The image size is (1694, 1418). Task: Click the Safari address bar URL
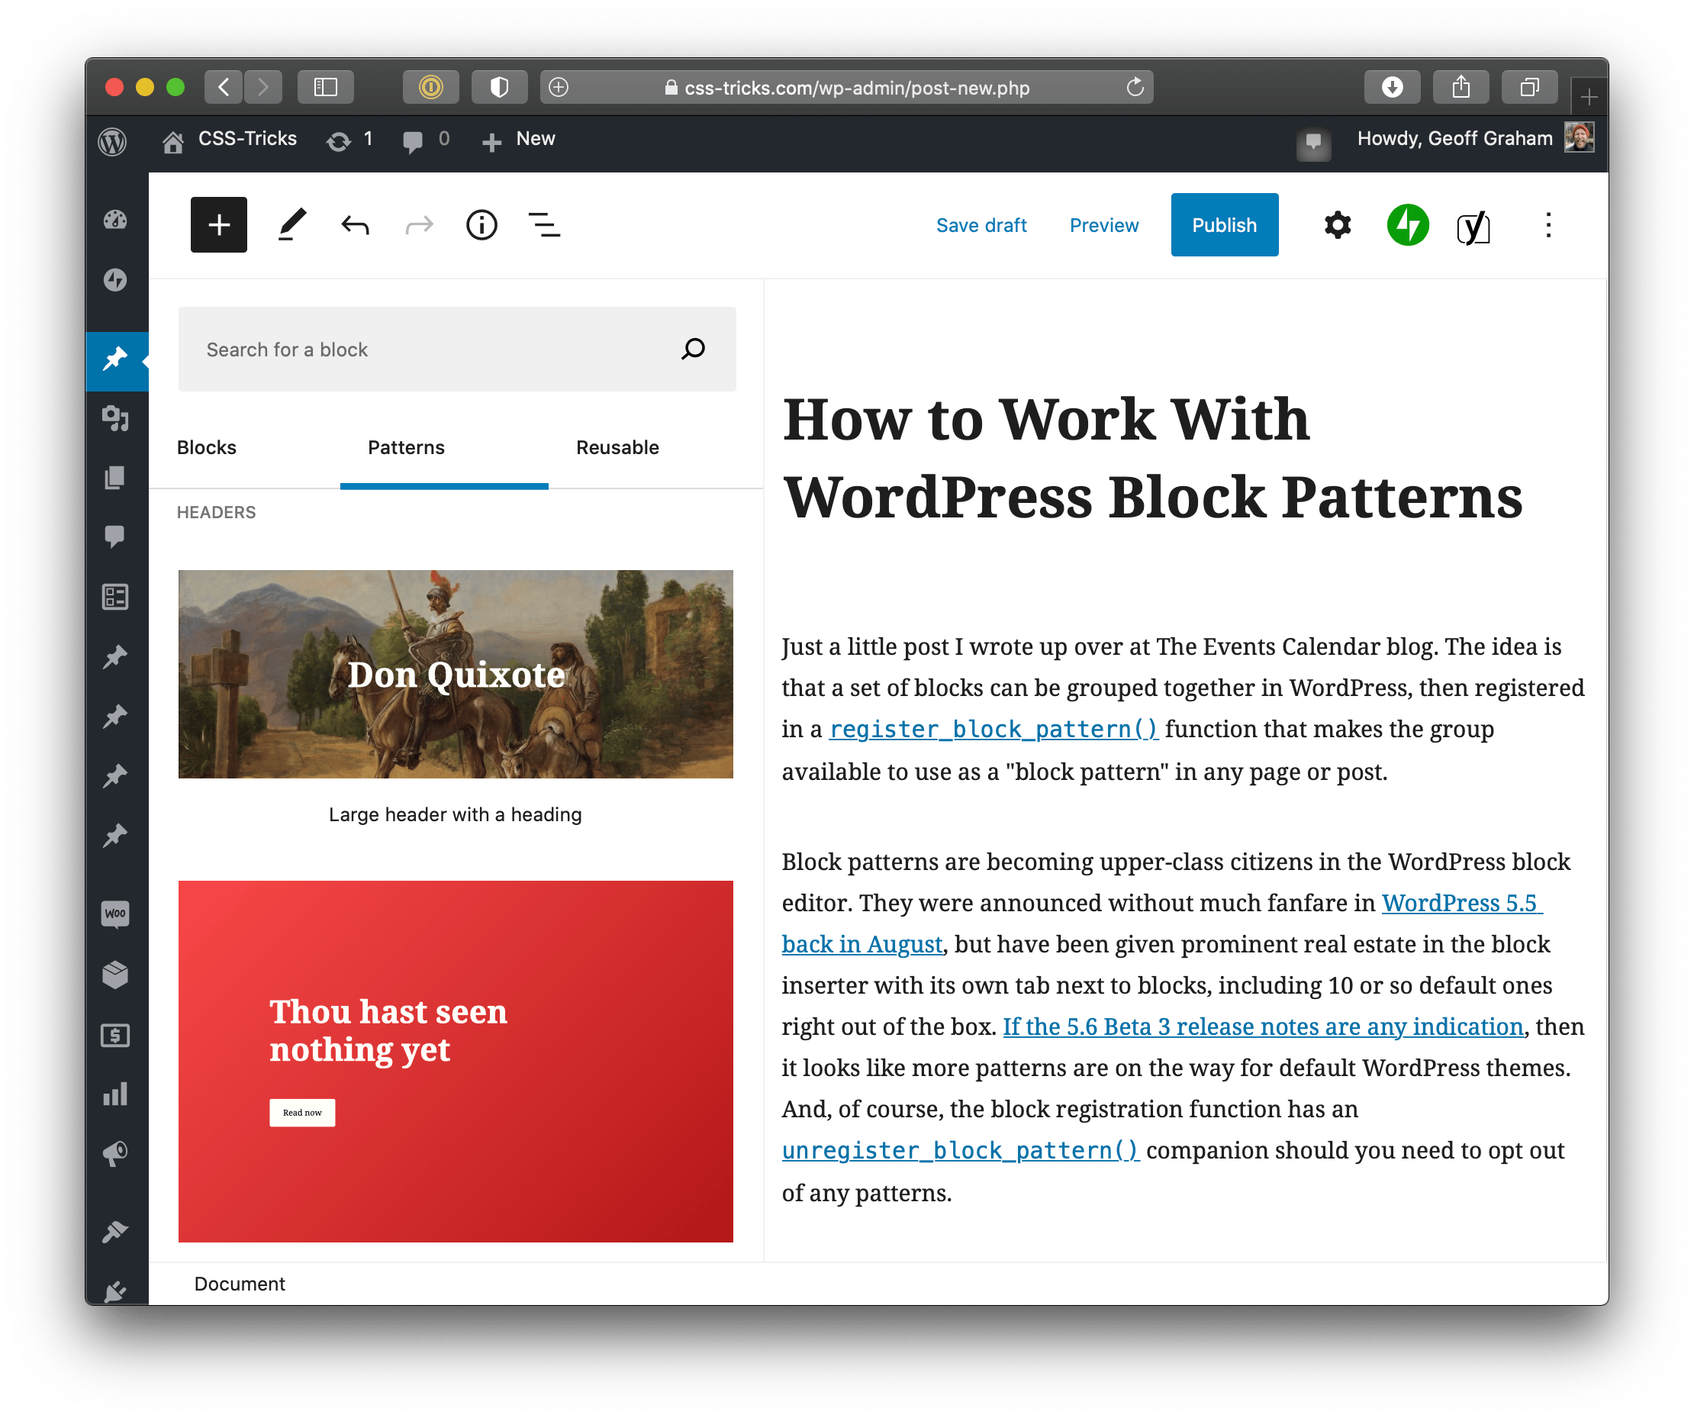point(857,88)
